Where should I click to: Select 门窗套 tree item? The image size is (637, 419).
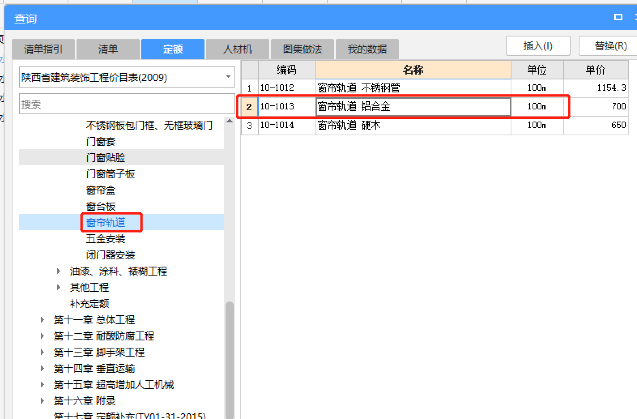[101, 141]
